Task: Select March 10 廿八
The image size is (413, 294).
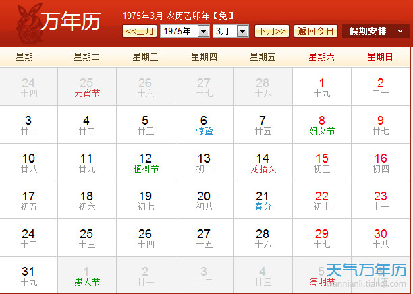Action: [28, 163]
